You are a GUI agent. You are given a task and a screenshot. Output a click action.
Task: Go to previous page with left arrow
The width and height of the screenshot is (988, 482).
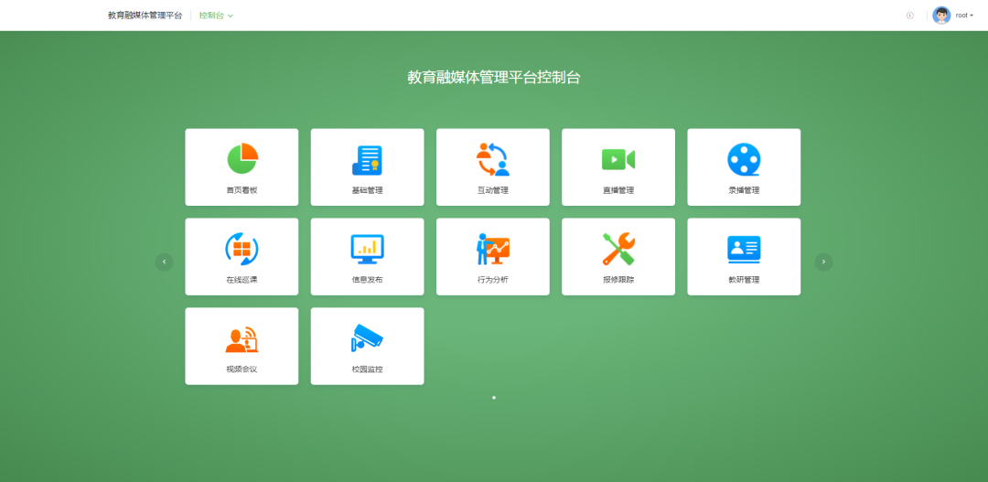[x=164, y=262]
